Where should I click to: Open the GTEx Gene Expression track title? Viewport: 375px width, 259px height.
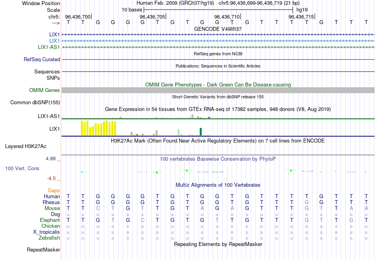[218, 109]
